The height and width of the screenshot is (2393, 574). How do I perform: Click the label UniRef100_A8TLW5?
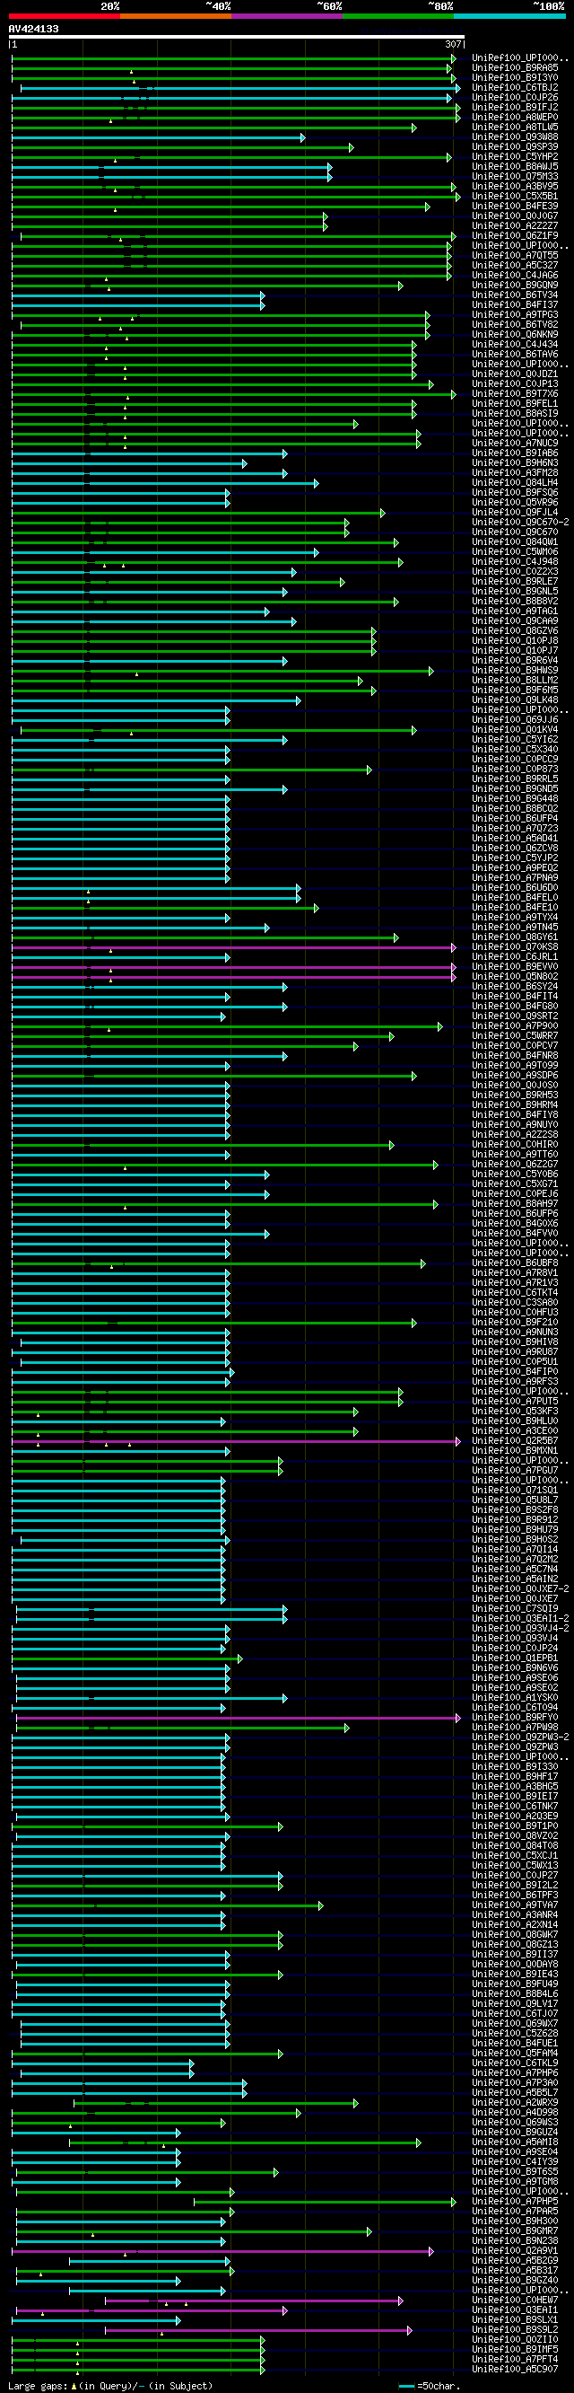(x=515, y=128)
